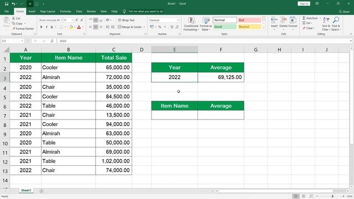Viewport: 354px width, 199px height.
Task: Expand Merge & Center options arrow
Action: (x=144, y=27)
